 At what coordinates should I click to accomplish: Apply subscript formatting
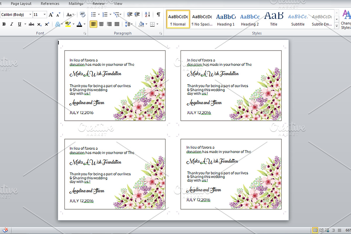click(x=39, y=24)
